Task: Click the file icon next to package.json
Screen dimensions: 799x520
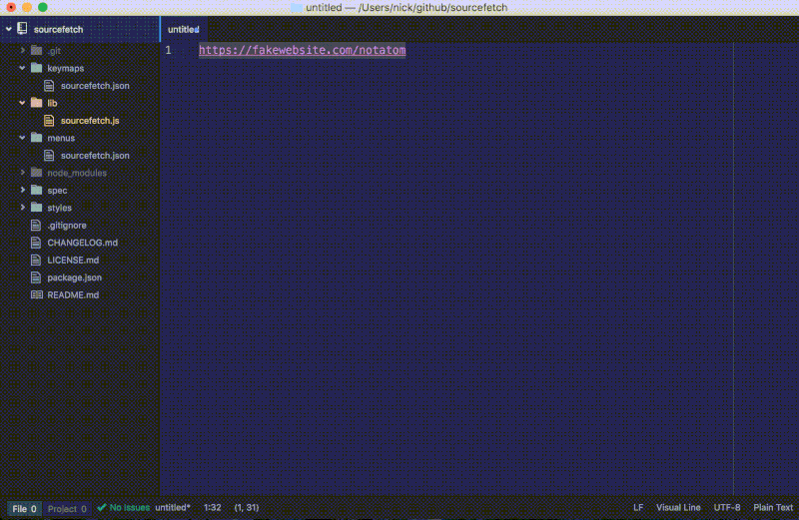Action: click(37, 277)
